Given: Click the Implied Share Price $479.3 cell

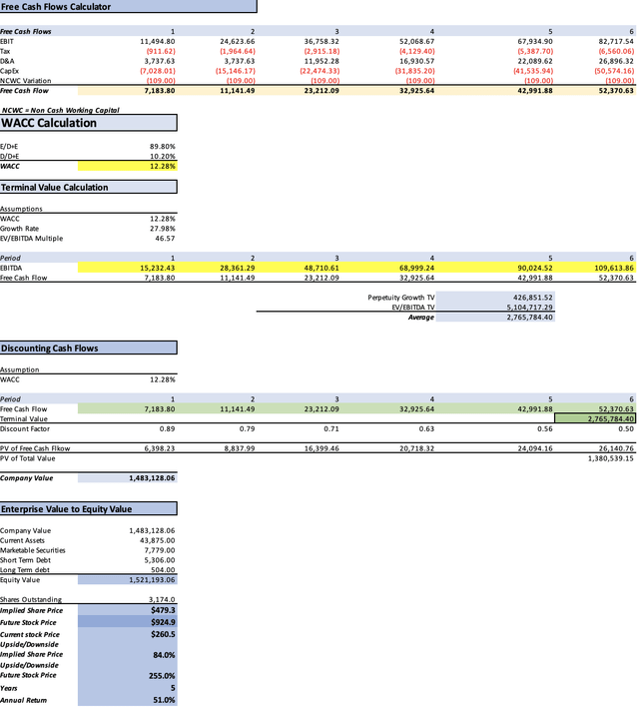Looking at the screenshot, I should click(x=128, y=610).
